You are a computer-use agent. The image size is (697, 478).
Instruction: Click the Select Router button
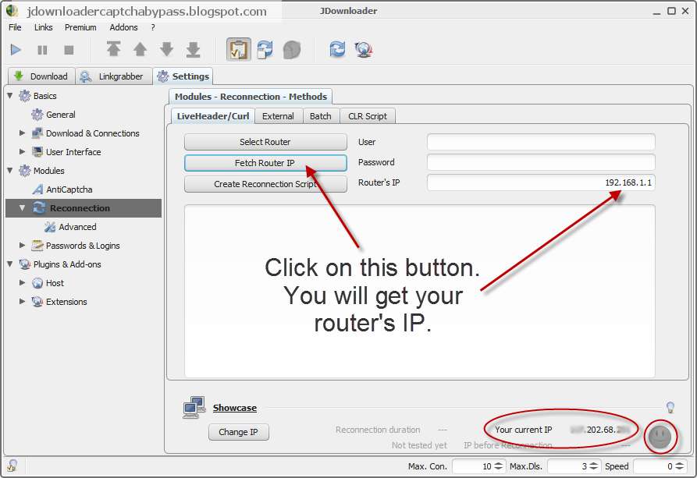click(x=265, y=142)
